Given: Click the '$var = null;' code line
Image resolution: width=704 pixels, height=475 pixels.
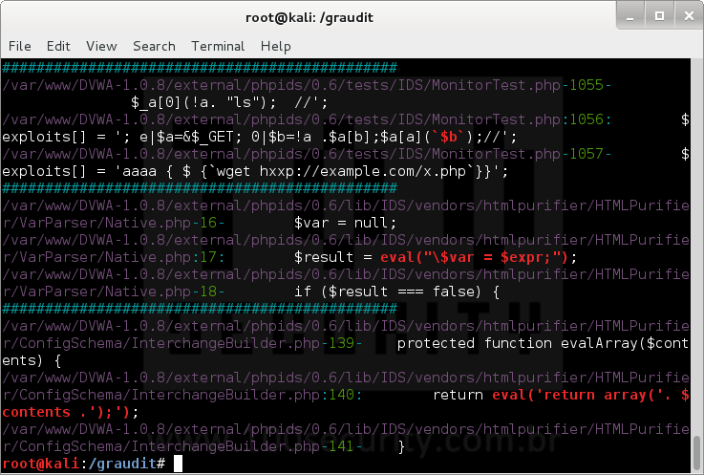Looking at the screenshot, I should point(345,223).
